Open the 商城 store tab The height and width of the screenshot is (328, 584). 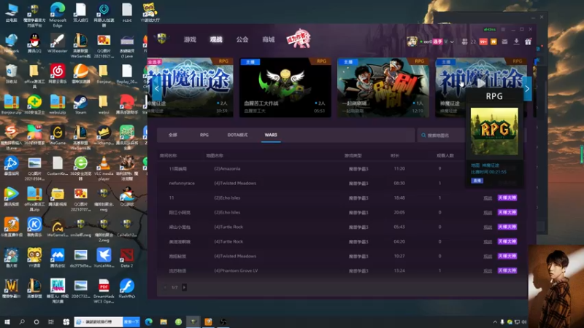[x=268, y=39]
